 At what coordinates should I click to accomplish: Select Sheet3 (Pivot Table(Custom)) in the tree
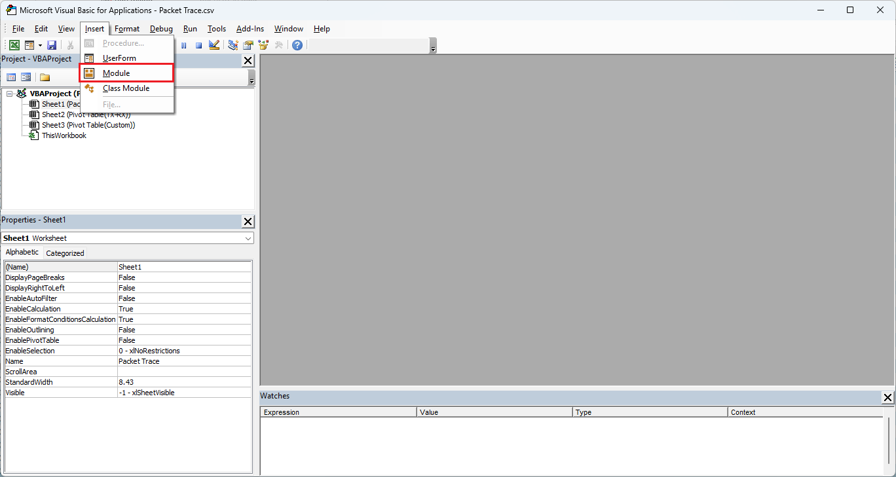[88, 125]
